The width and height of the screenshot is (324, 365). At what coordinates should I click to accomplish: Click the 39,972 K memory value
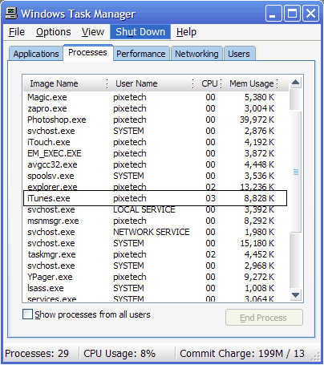point(257,120)
